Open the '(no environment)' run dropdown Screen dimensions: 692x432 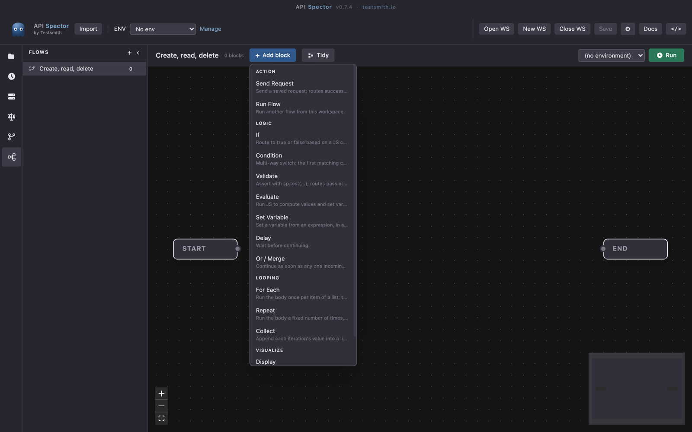pos(611,55)
